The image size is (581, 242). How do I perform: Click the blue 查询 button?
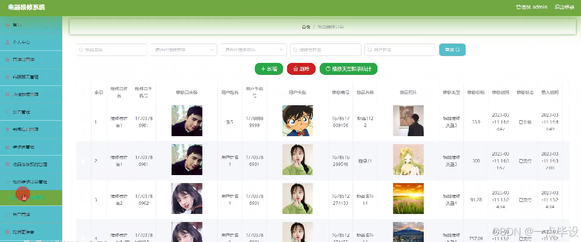coord(452,50)
